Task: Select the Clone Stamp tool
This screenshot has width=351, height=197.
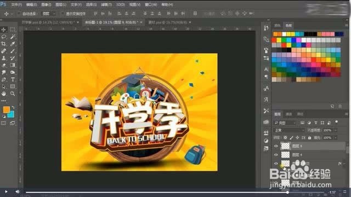Action: (4, 58)
